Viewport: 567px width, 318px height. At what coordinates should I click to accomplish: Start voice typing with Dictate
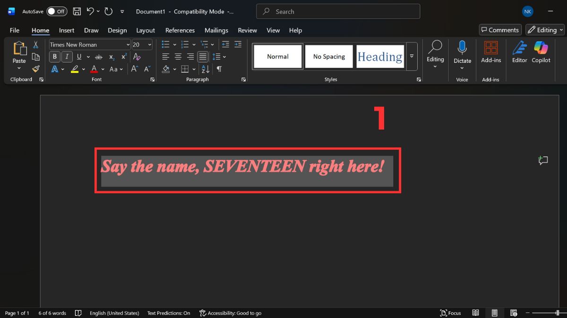click(462, 53)
